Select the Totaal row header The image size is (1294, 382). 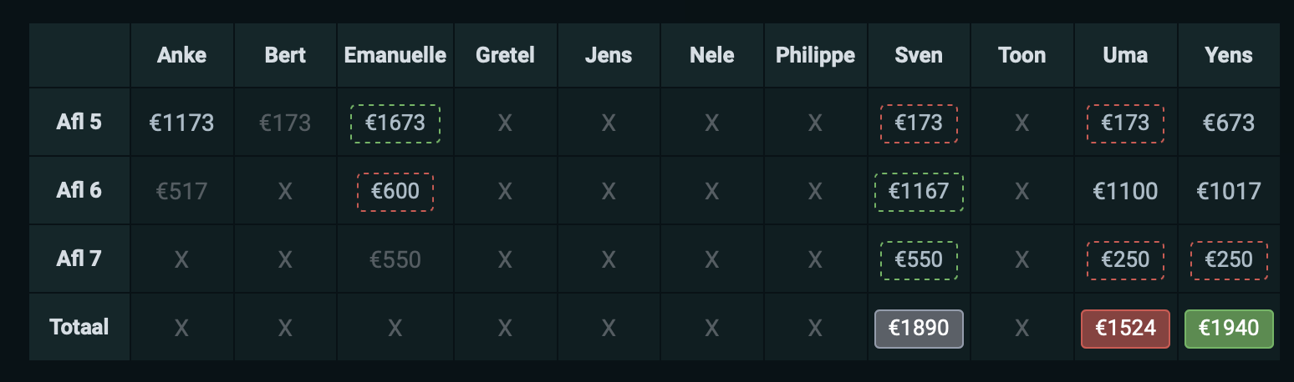79,326
